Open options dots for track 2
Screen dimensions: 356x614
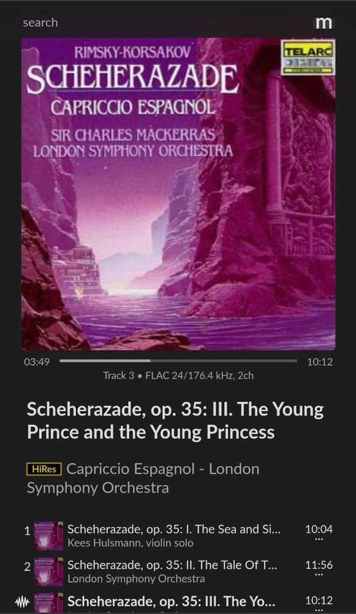[319, 575]
